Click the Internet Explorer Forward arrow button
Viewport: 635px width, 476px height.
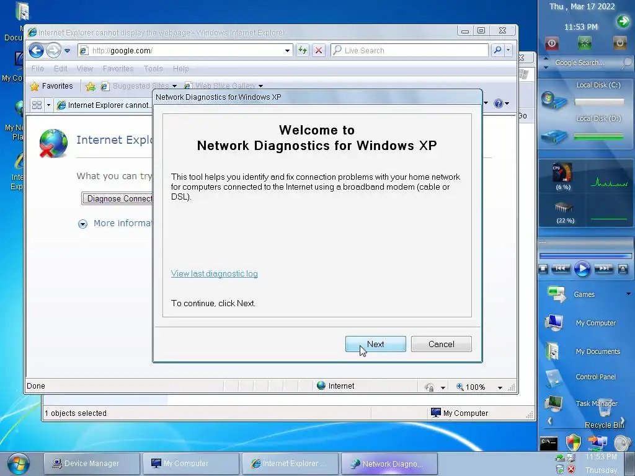tap(53, 51)
